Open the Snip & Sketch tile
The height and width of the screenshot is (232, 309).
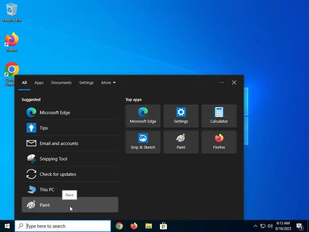point(143,142)
